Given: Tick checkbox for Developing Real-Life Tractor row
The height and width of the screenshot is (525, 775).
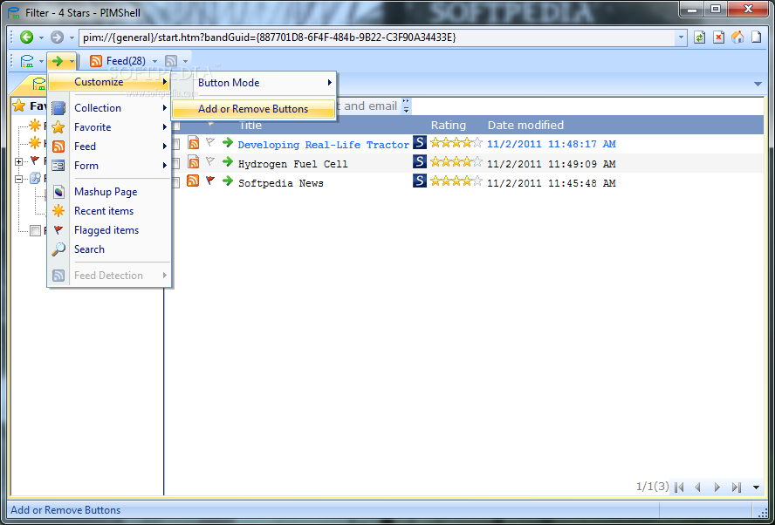Looking at the screenshot, I should tap(176, 144).
